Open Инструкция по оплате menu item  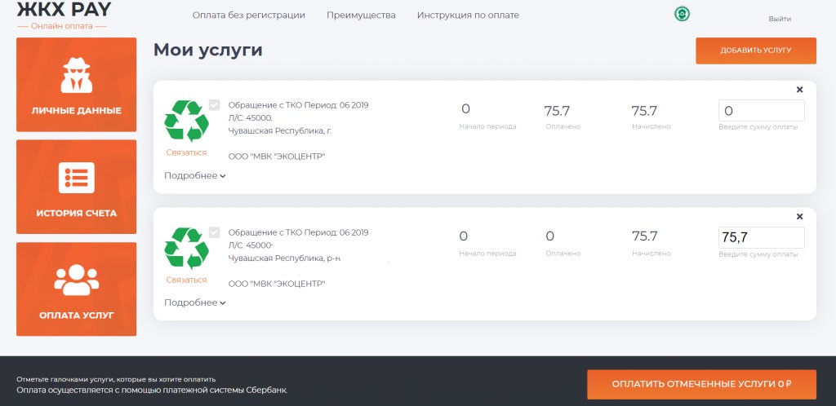pyautogui.click(x=467, y=15)
